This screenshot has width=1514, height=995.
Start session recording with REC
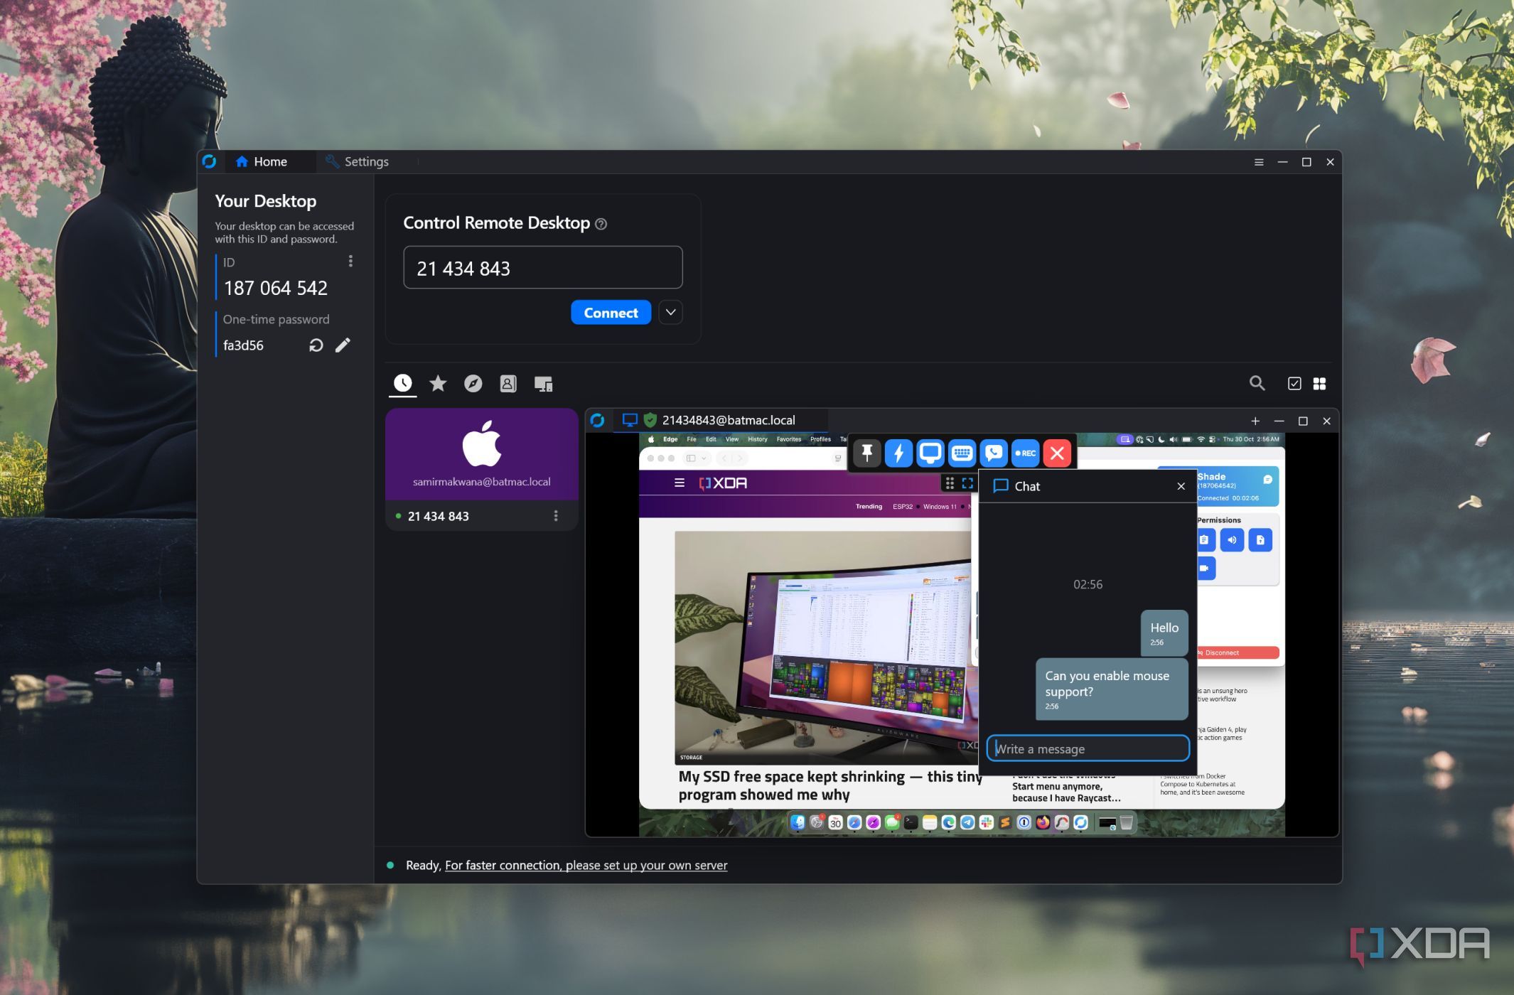[x=1025, y=453]
